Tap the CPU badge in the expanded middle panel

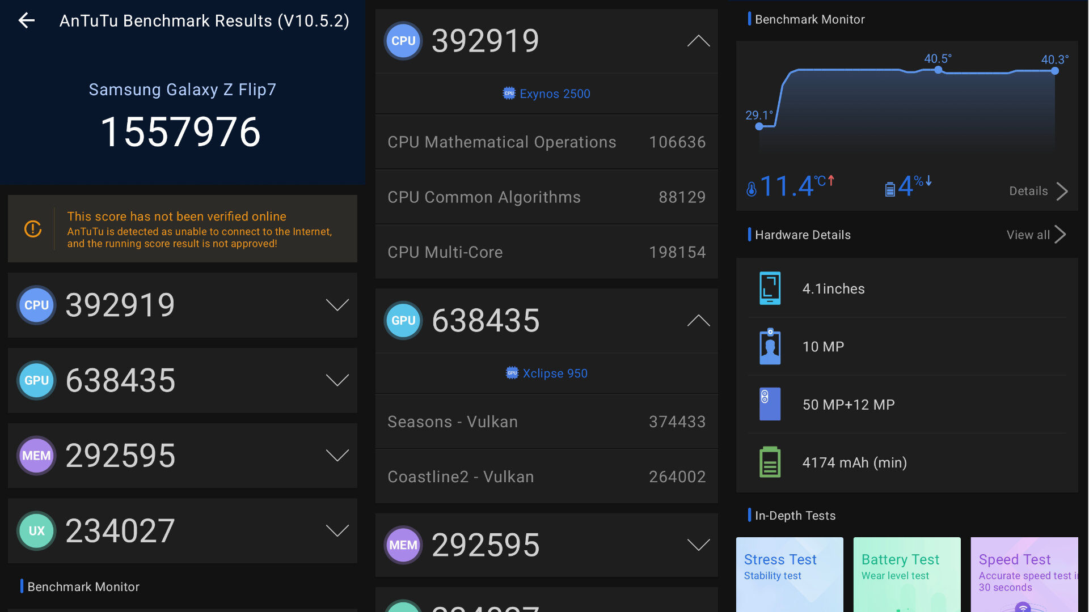click(403, 41)
